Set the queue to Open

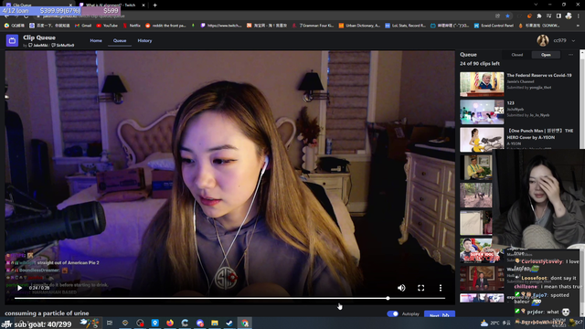tap(546, 55)
